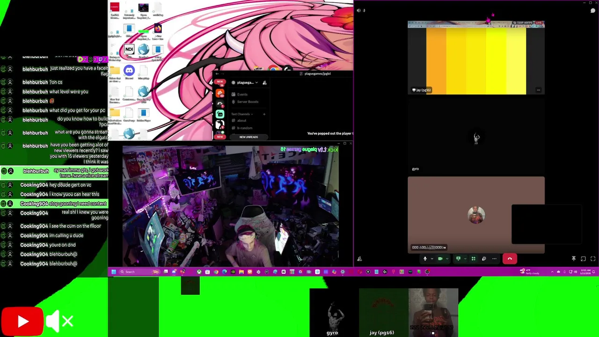This screenshot has width=599, height=337.
Task: Collapse the Text Channels category
Action: click(242, 114)
